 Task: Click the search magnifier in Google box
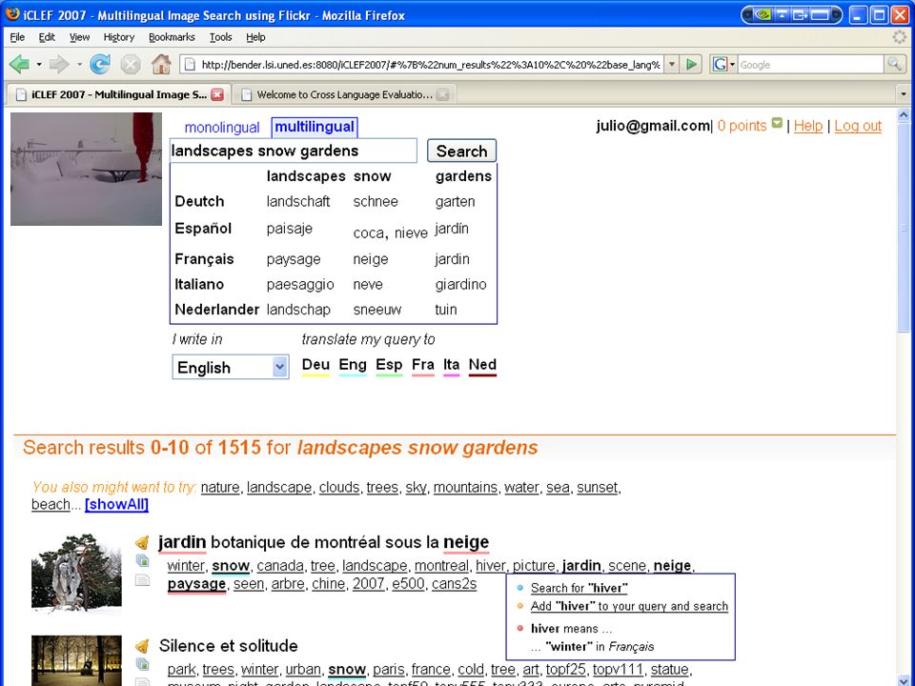(x=893, y=64)
